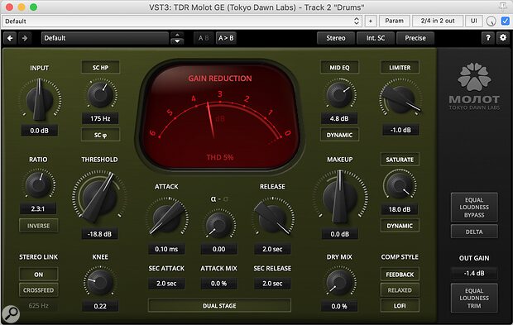Toggle the INVERSE ratio button

pyautogui.click(x=39, y=226)
